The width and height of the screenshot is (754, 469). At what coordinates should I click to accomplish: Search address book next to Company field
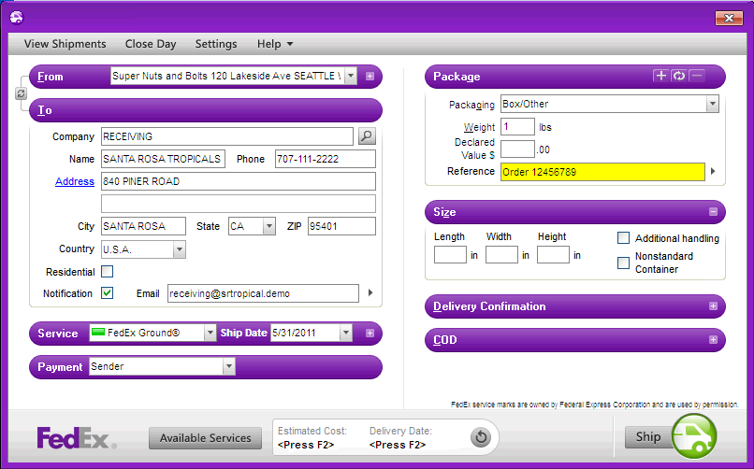tap(367, 136)
